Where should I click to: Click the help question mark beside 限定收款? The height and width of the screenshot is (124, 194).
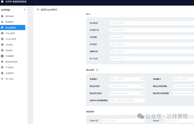pos(97,70)
